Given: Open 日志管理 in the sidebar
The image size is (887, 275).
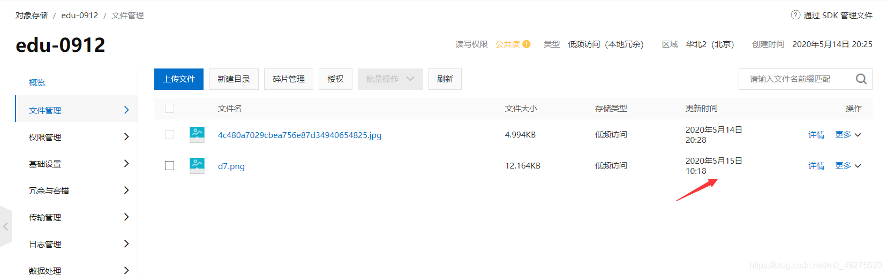Looking at the screenshot, I should coord(45,244).
